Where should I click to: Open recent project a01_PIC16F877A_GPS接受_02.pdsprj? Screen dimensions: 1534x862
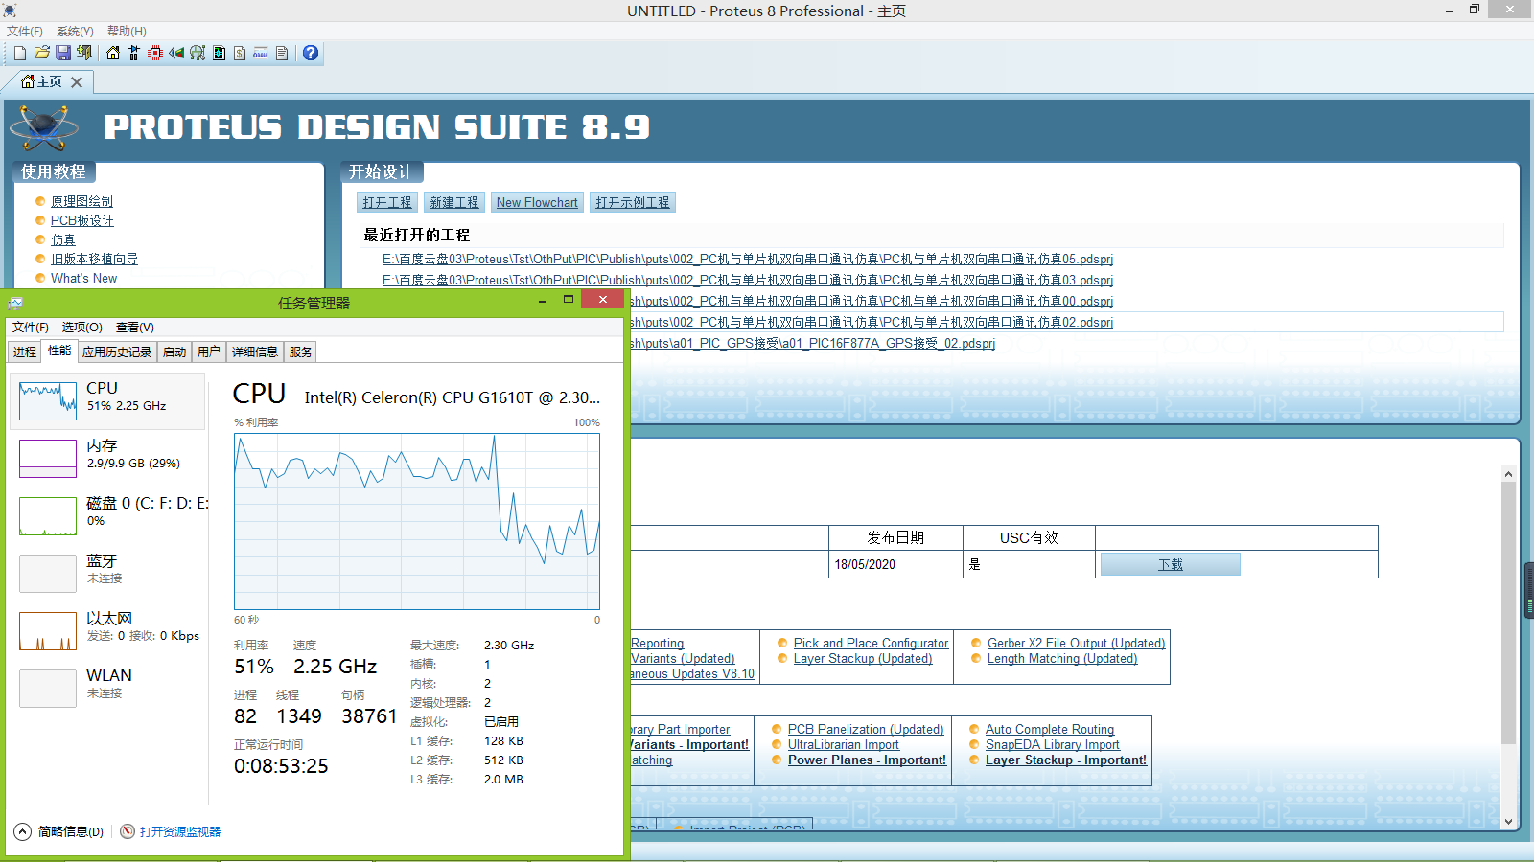click(813, 343)
